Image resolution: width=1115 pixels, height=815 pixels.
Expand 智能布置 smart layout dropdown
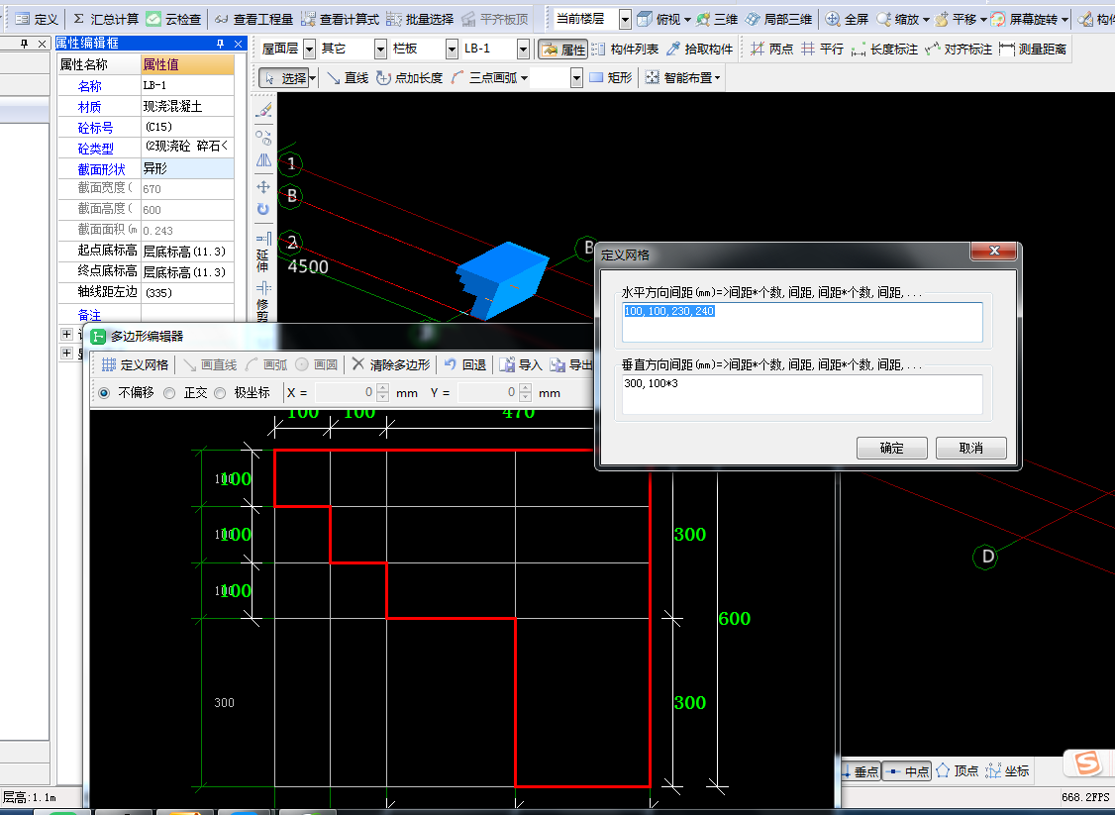718,78
